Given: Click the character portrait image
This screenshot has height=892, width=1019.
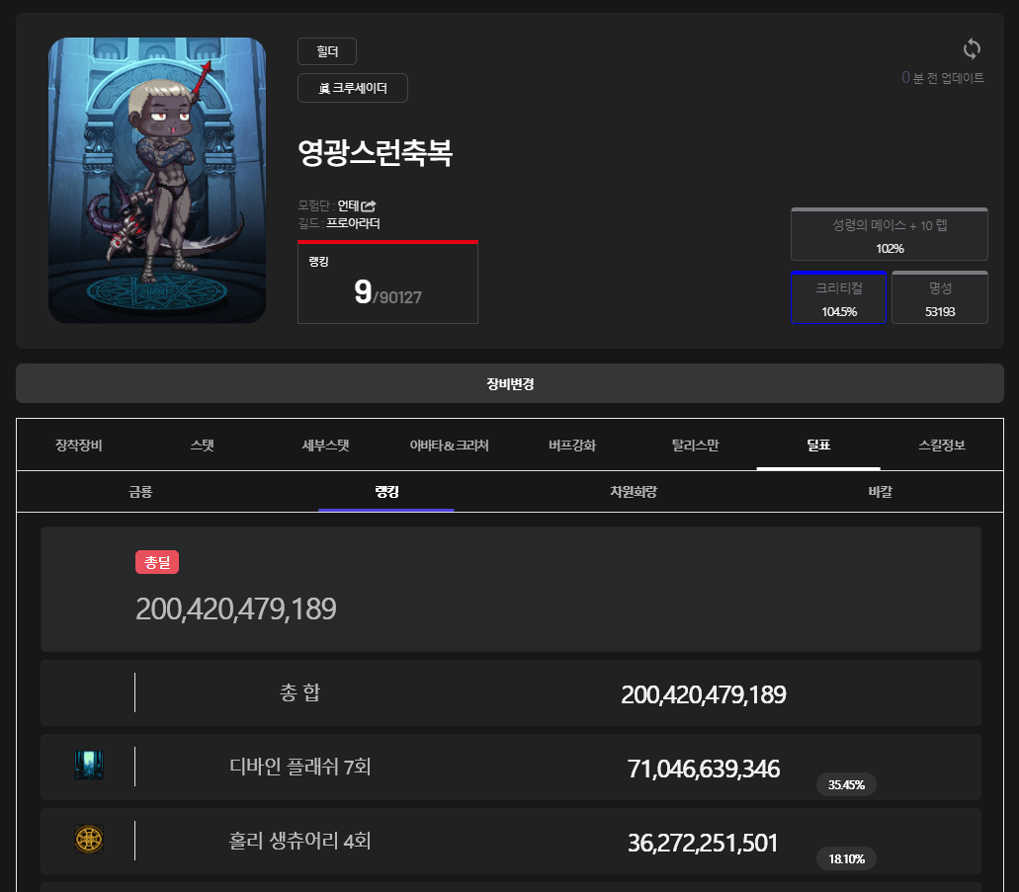Looking at the screenshot, I should (157, 180).
